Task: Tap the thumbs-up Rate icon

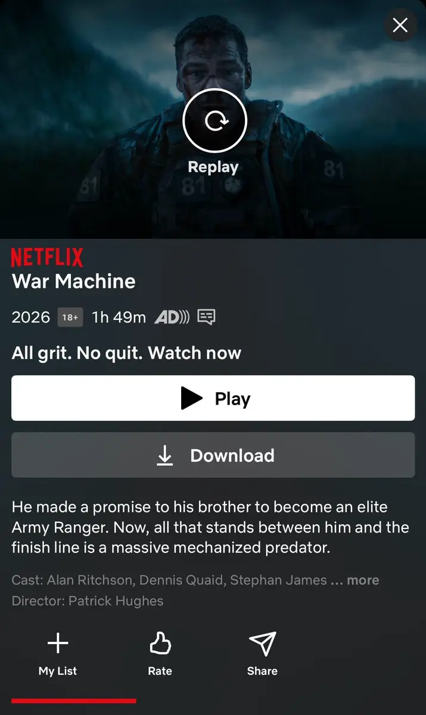Action: tap(160, 643)
